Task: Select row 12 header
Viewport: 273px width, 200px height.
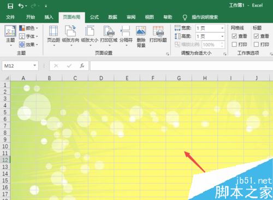Action: pos(5,160)
